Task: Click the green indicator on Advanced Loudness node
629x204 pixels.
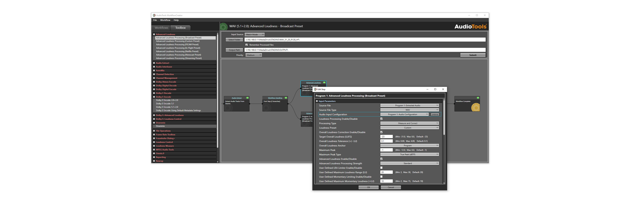Action: tap(324, 83)
